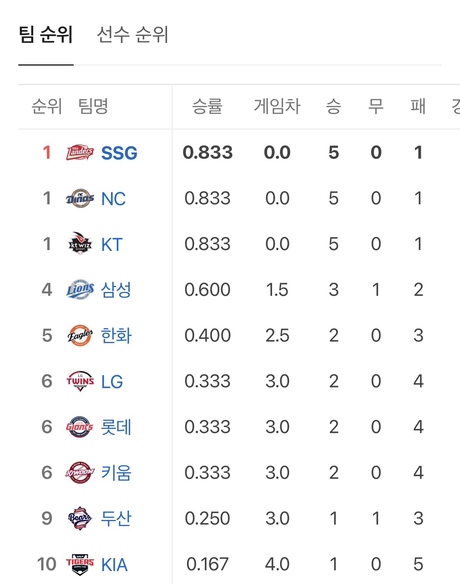460x584 pixels.
Task: Click the KIA Tigers team logo
Action: pos(80,564)
